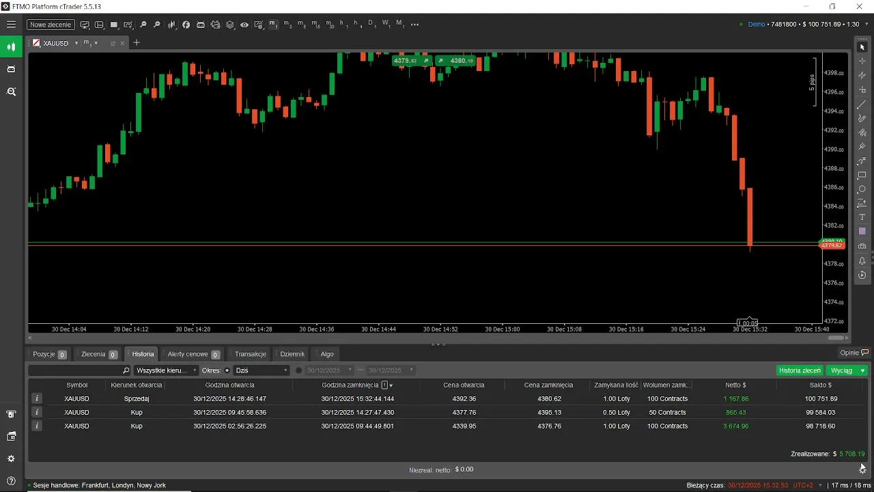
Task: Click the Opinie feedback link
Action: [x=854, y=353]
